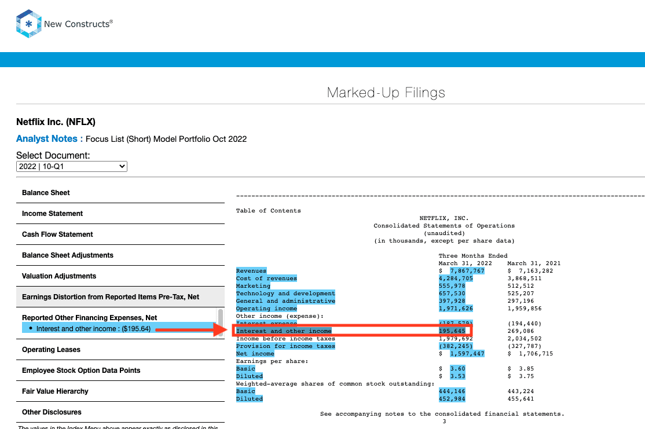
Task: Click the 2021 net income 1,706,715
Action: (x=536, y=354)
